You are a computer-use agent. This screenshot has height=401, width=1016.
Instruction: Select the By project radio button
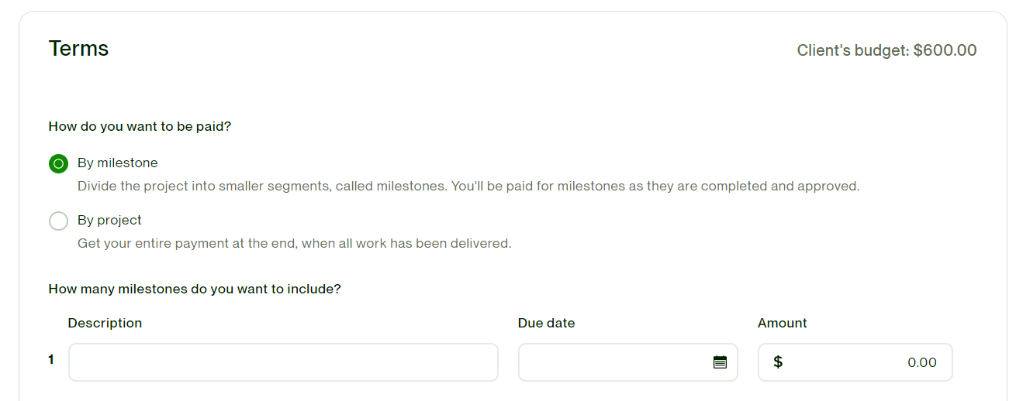coord(58,221)
